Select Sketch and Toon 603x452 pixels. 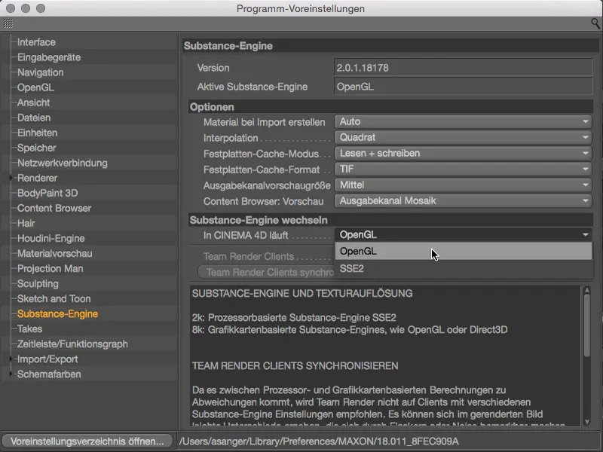coord(54,298)
